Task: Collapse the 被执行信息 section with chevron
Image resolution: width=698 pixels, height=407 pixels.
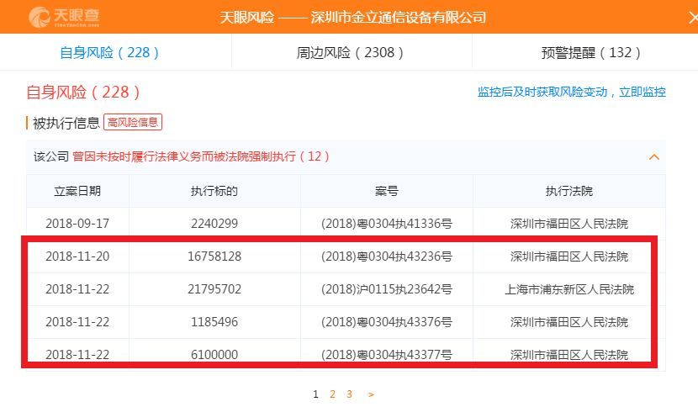Action: [654, 156]
